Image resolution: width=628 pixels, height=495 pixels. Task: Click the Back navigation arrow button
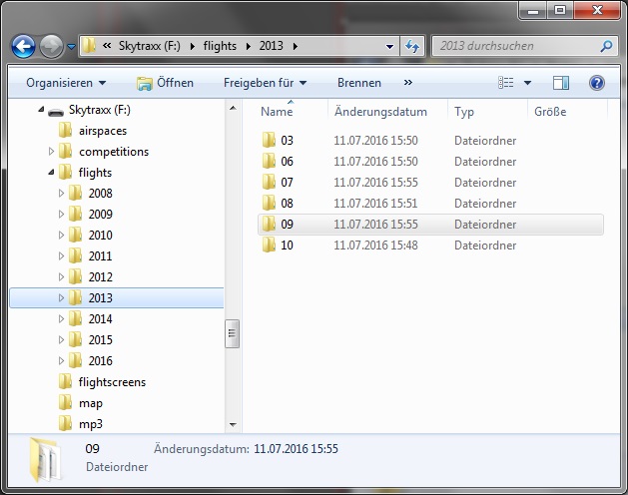tap(23, 46)
